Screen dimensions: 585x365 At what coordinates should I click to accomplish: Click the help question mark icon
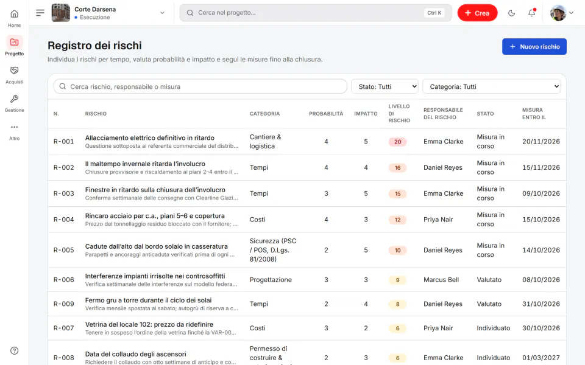point(14,350)
